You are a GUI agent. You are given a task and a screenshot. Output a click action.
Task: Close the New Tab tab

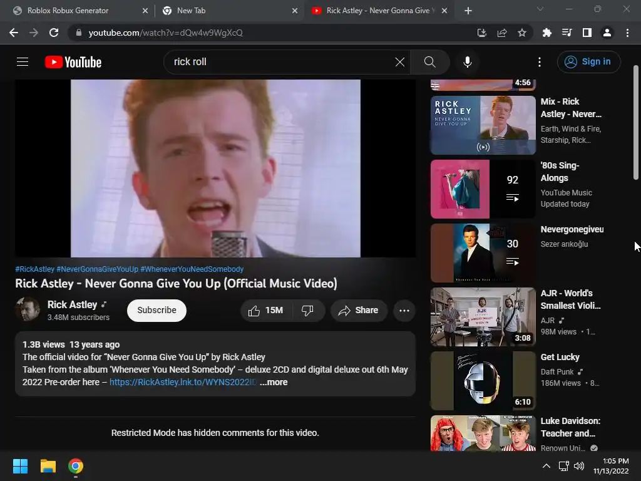pyautogui.click(x=295, y=11)
